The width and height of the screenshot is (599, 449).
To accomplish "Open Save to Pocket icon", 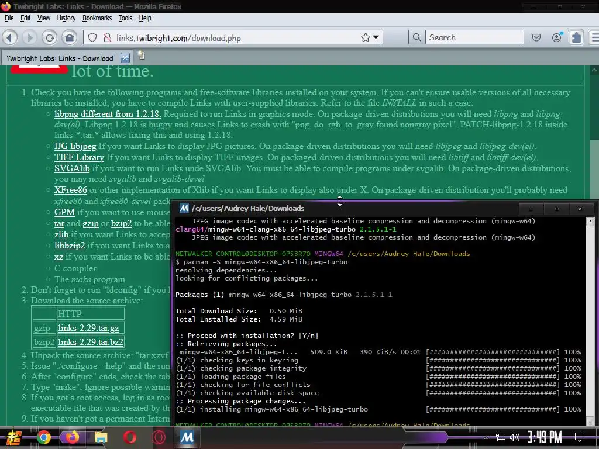I will (x=536, y=37).
